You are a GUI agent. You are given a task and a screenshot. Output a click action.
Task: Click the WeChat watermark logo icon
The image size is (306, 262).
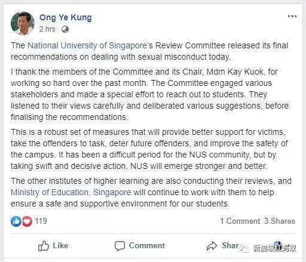click(244, 248)
